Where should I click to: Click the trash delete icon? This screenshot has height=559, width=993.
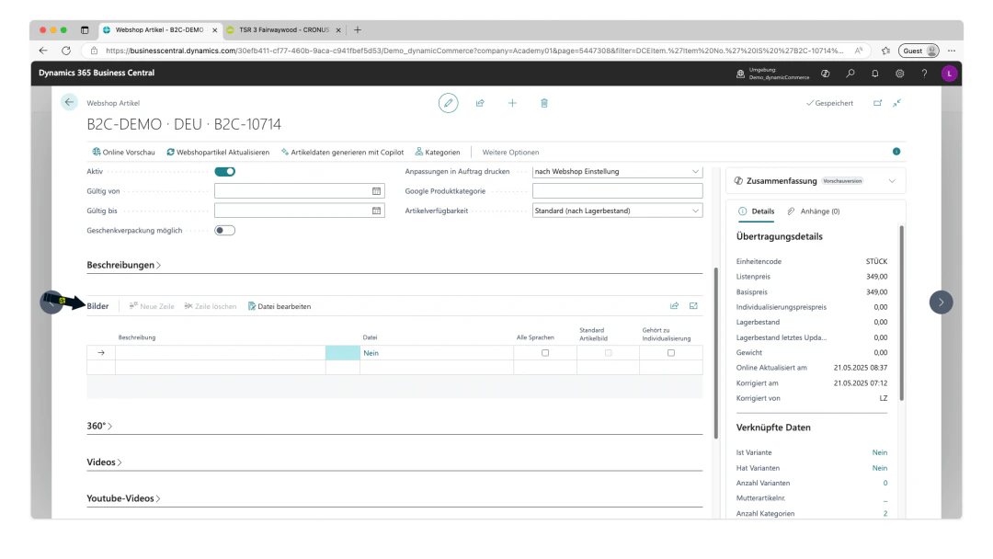click(x=544, y=103)
